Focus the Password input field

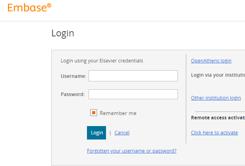(133, 94)
